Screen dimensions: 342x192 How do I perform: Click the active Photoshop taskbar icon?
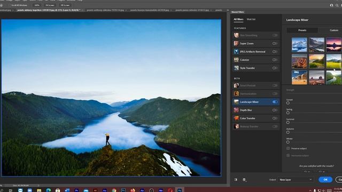180,190
